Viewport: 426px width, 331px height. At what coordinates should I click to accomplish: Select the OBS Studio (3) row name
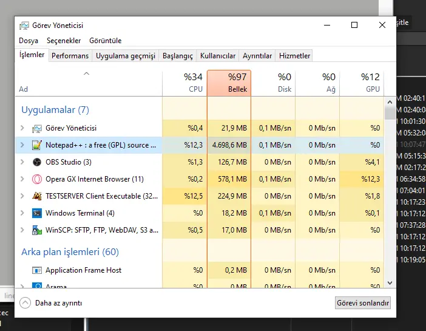pyautogui.click(x=69, y=162)
